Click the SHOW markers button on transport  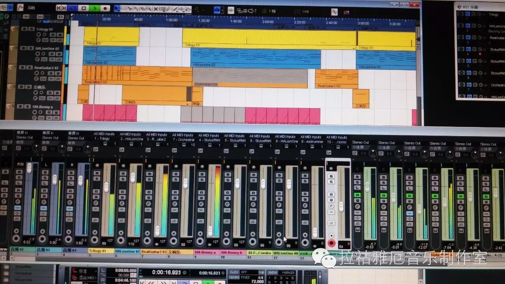coord(273,273)
